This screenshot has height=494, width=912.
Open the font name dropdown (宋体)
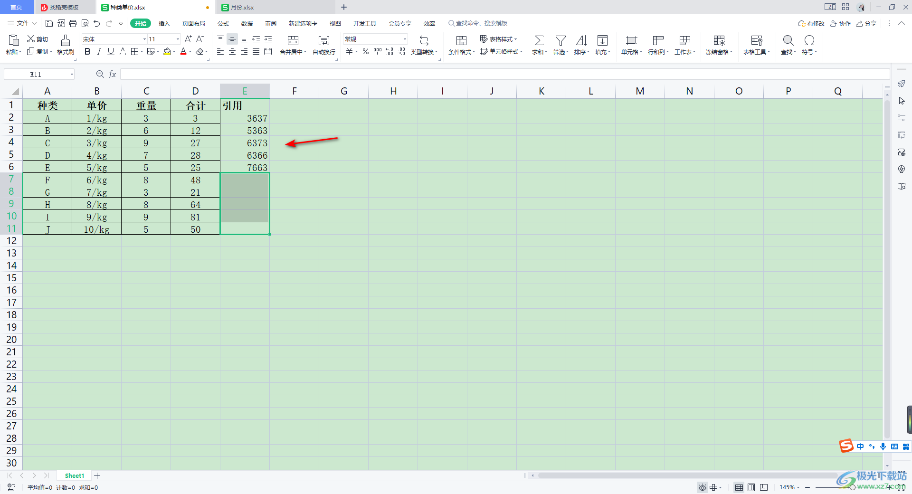[144, 39]
